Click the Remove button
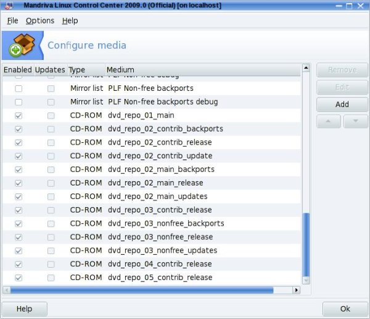The height and width of the screenshot is (319, 370). coord(342,70)
